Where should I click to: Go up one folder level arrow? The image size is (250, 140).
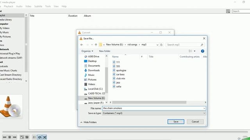96,45
